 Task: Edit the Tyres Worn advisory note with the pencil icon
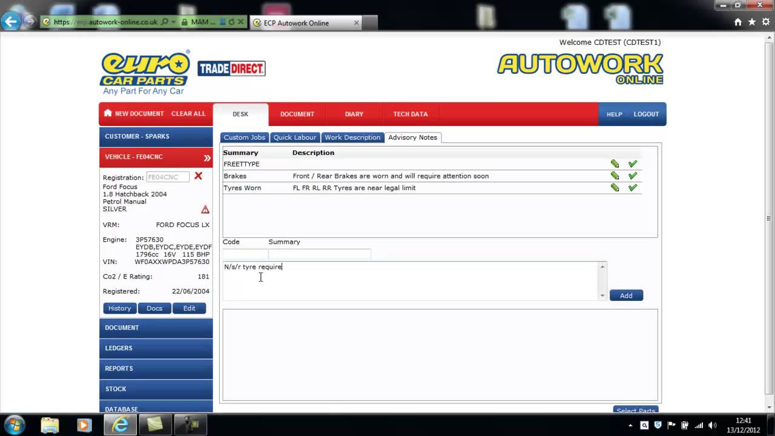click(x=615, y=188)
